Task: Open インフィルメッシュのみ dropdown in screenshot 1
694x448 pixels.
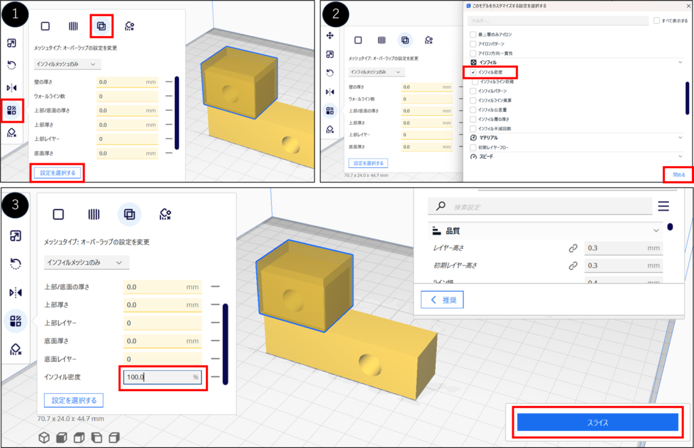Action: click(67, 64)
